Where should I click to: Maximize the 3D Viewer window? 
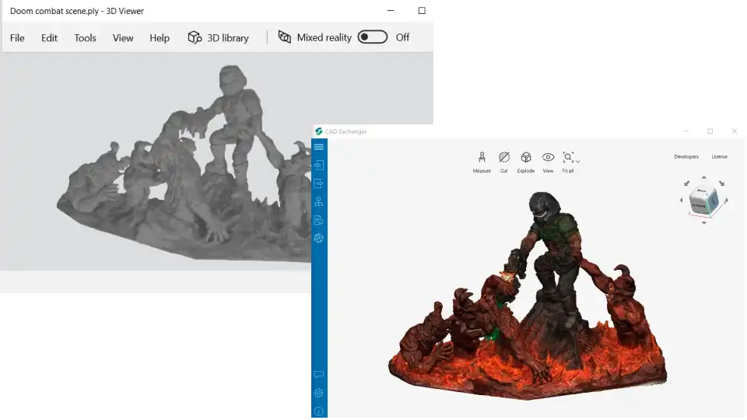coord(422,10)
